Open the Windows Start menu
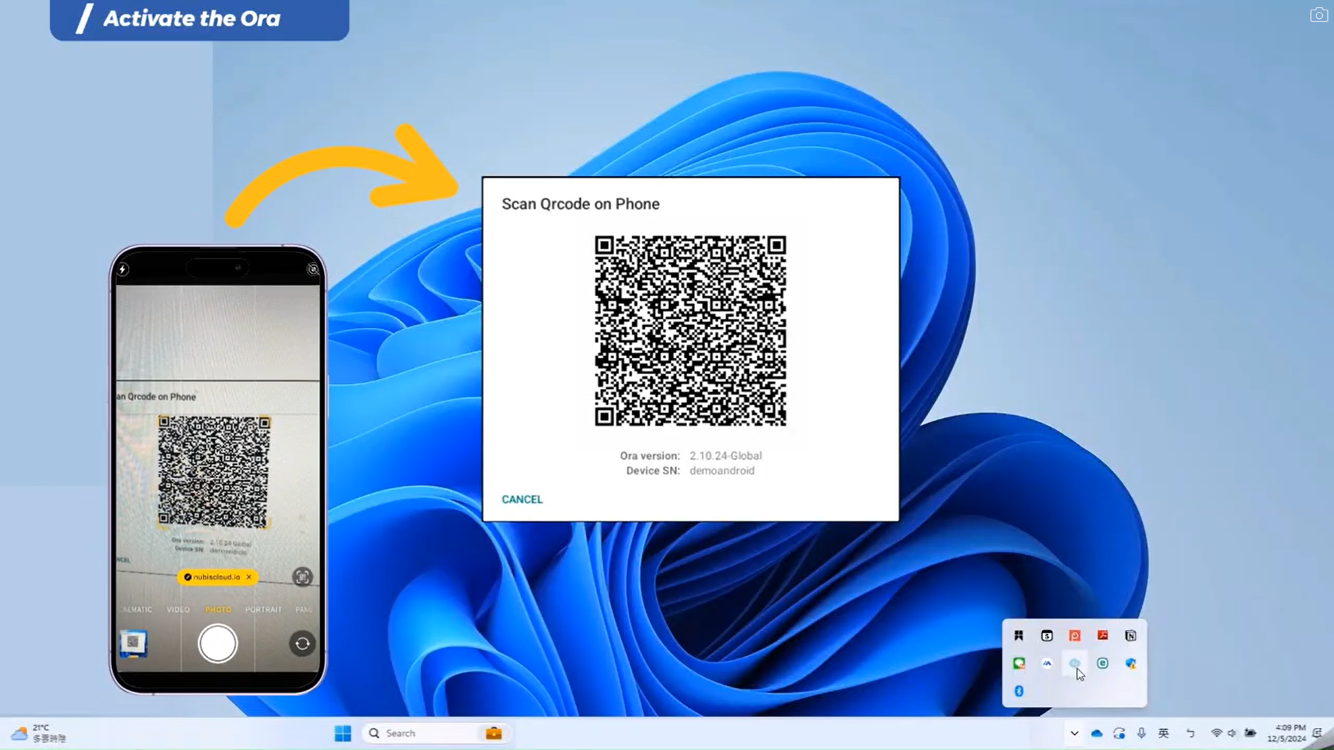 point(343,733)
